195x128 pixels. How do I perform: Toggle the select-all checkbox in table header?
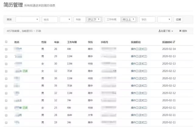click(6, 42)
